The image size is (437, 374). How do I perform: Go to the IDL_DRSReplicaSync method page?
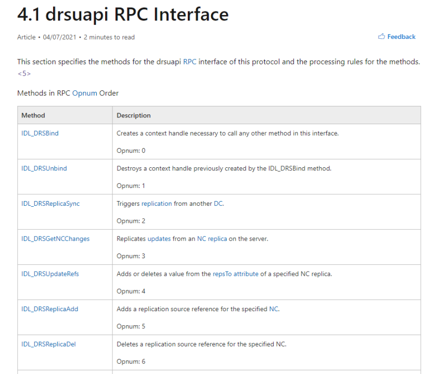tap(50, 204)
